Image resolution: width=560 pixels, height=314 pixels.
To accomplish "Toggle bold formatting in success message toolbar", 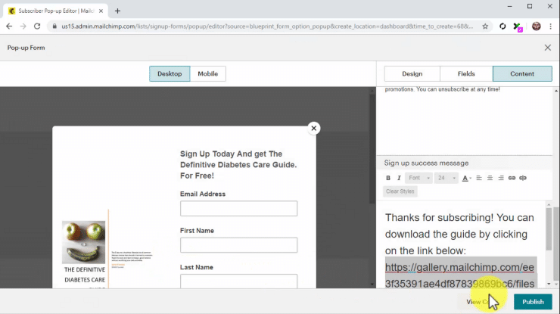I will [x=388, y=178].
